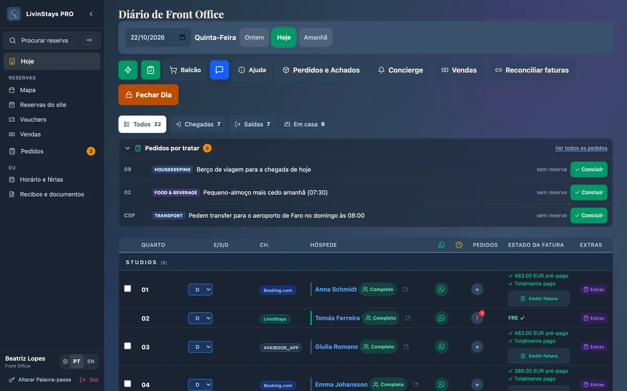Collapse the Pedidos por tratar section

tap(127, 149)
